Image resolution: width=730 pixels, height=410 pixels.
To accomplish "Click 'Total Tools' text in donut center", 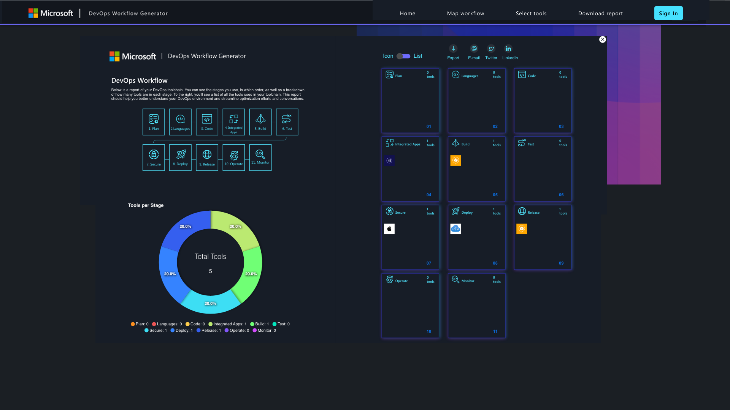I will pyautogui.click(x=210, y=257).
